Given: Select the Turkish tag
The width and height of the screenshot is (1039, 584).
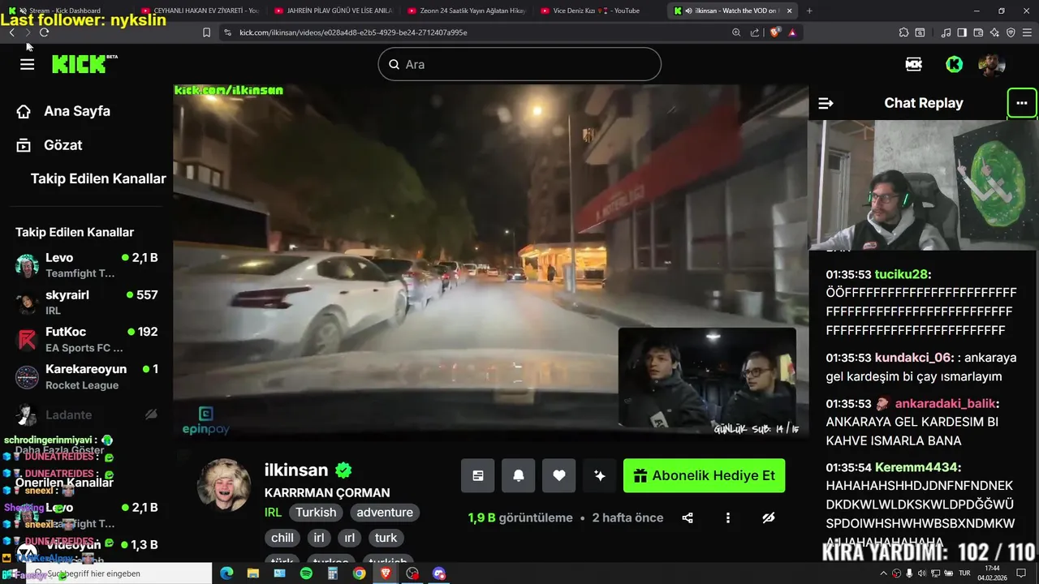Looking at the screenshot, I should (x=316, y=513).
